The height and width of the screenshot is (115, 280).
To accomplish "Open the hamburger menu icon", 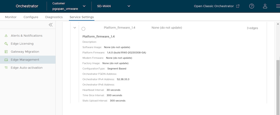I will click(277, 6).
